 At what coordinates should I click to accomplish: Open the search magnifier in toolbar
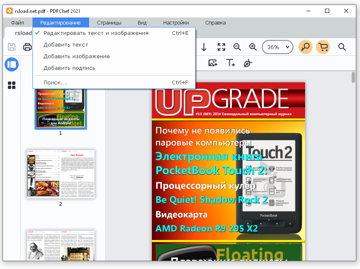pyautogui.click(x=342, y=47)
